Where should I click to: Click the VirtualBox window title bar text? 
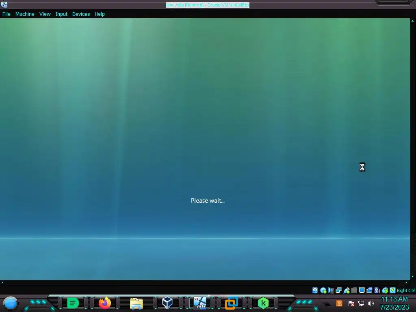(208, 5)
